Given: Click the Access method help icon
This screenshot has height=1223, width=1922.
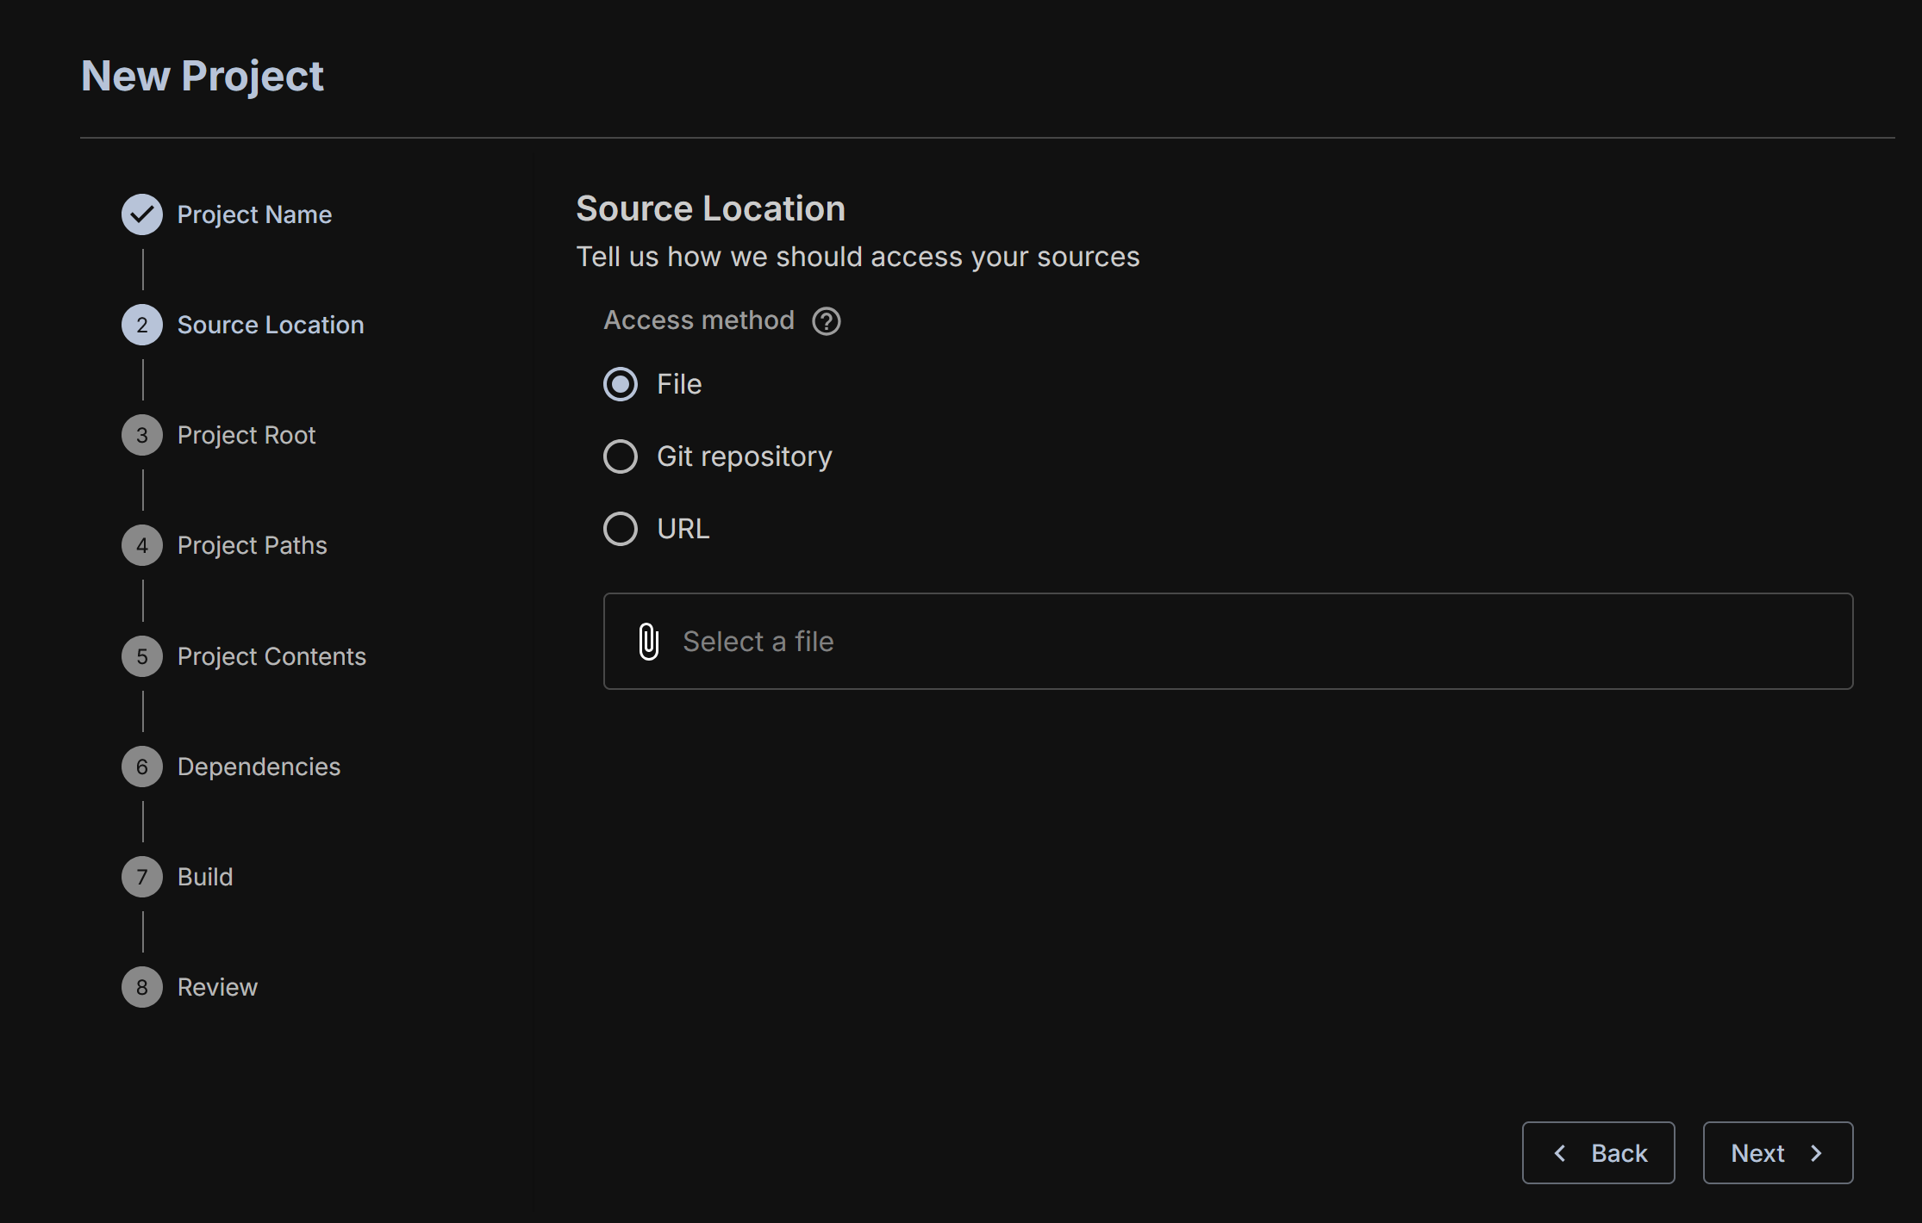Looking at the screenshot, I should click(x=826, y=321).
